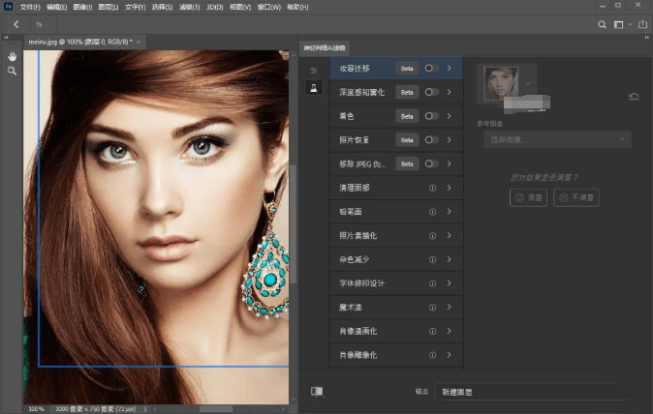
Task: Open the 选择图像 reference image dropdown
Action: [557, 139]
